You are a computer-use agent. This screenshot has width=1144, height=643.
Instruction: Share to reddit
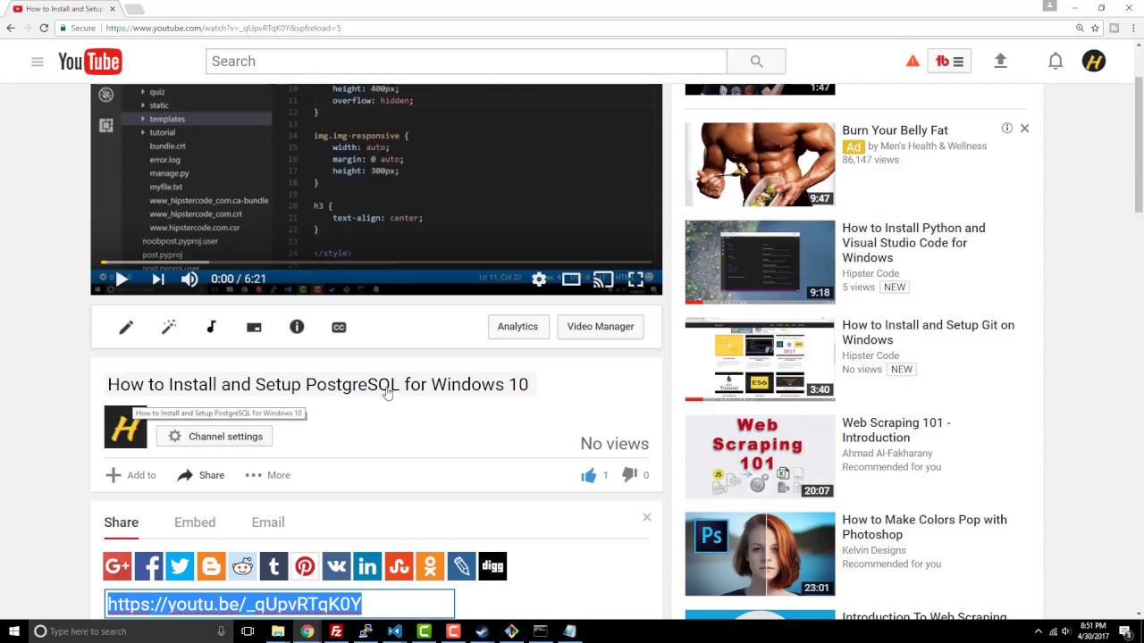[242, 566]
